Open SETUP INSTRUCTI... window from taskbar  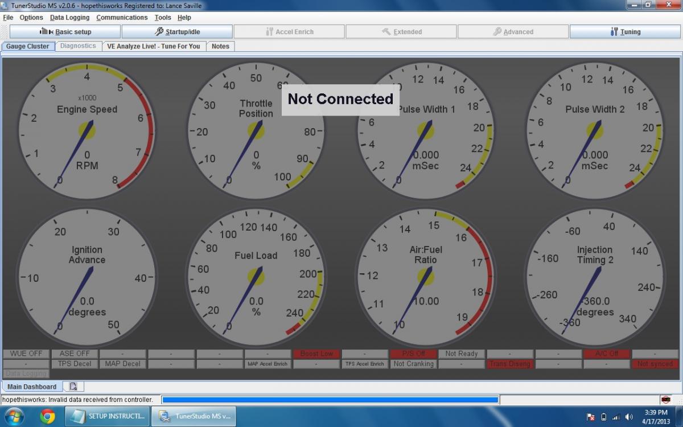point(108,416)
